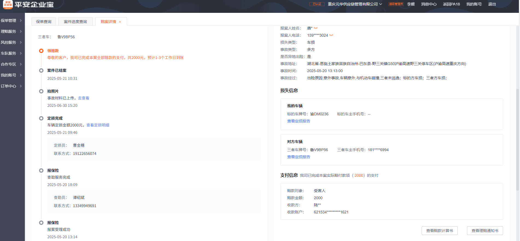
Task: Switch to the 案件进度查询 tab
Action: point(75,22)
